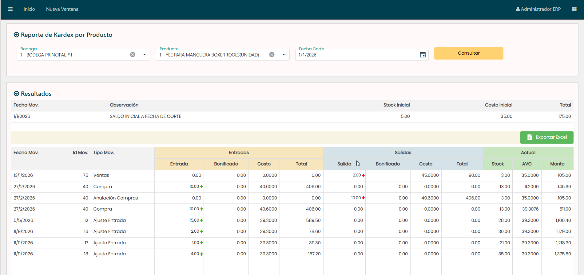
Task: Open the hamburger menu icon
Action: (10, 9)
